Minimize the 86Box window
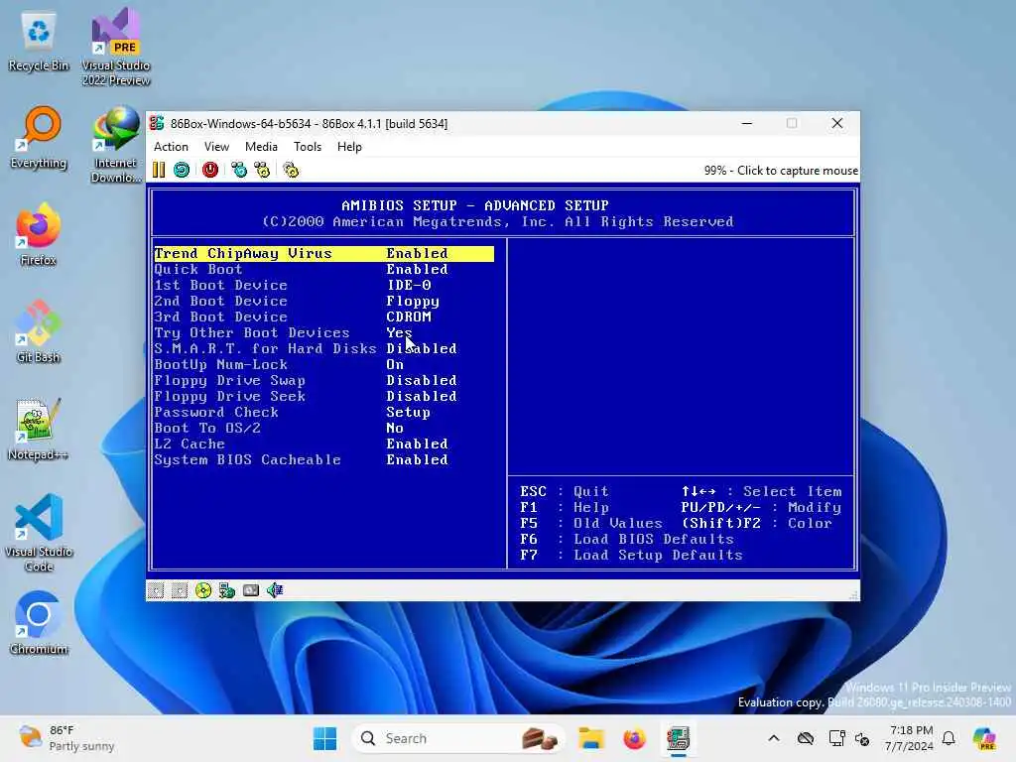Viewport: 1016px width, 762px height. click(747, 123)
